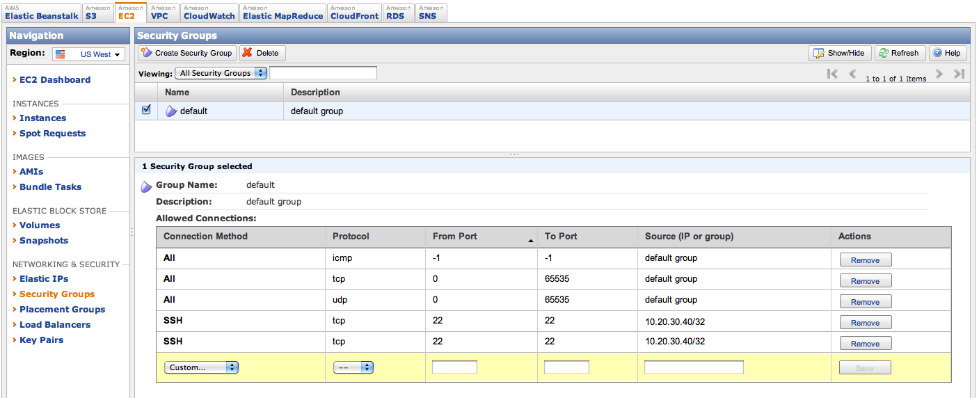Click the navigation panel collapse handle
This screenshot has width=979, height=398.
[132, 232]
